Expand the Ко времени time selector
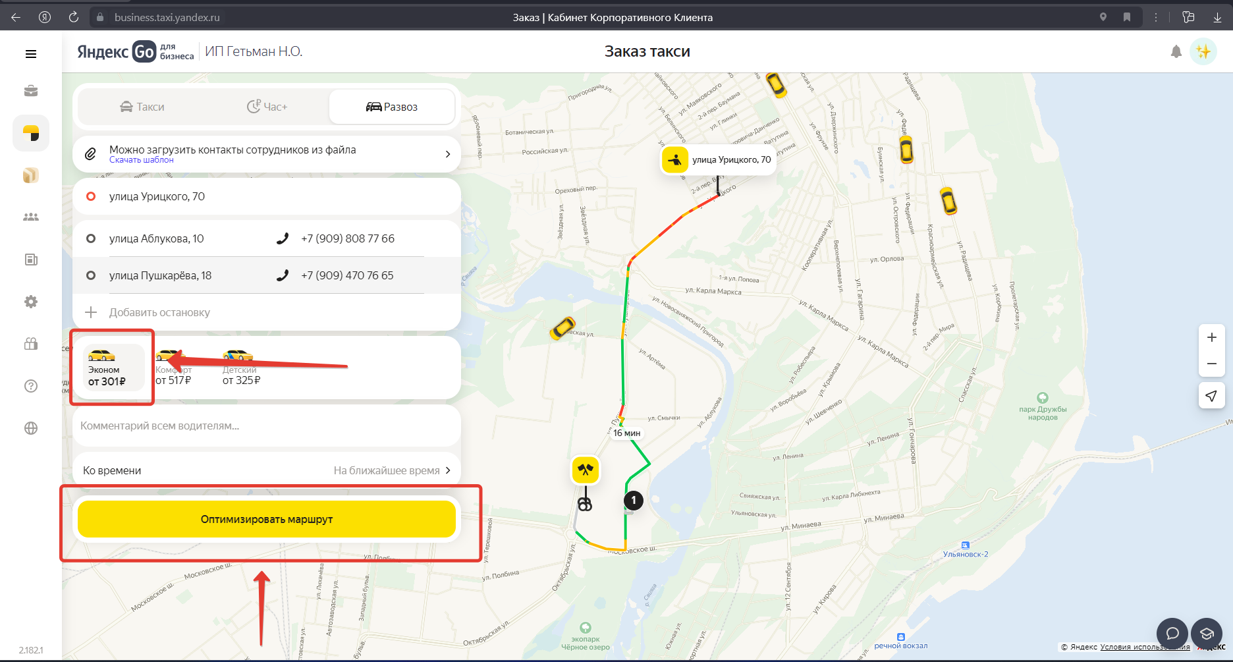The image size is (1233, 662). (x=266, y=470)
